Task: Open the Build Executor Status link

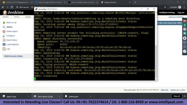Action: point(13,56)
